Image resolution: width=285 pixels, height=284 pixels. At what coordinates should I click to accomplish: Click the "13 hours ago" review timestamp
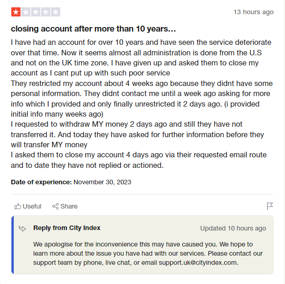click(253, 12)
